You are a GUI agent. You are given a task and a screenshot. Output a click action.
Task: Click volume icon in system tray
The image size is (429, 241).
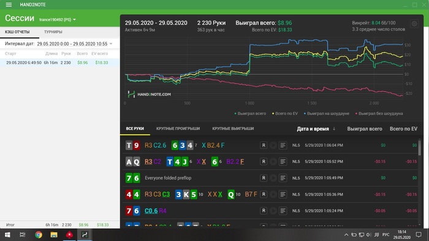[x=369, y=235]
